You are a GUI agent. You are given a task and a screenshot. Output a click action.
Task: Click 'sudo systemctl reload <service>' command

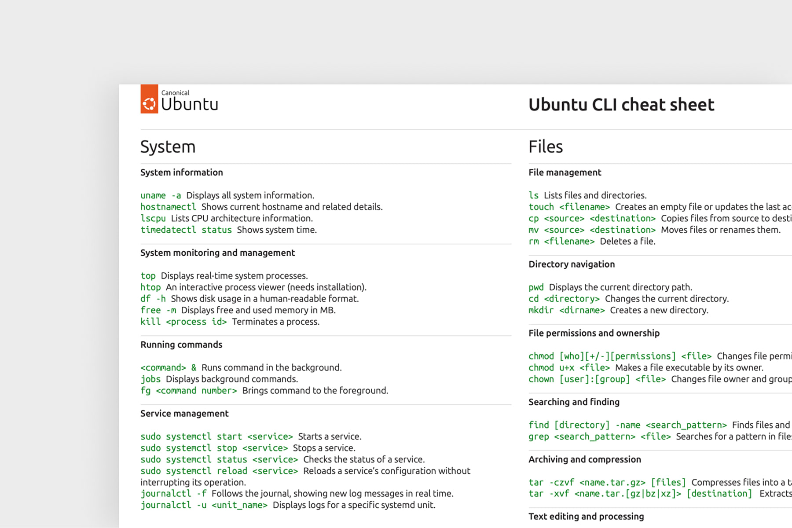pos(219,471)
